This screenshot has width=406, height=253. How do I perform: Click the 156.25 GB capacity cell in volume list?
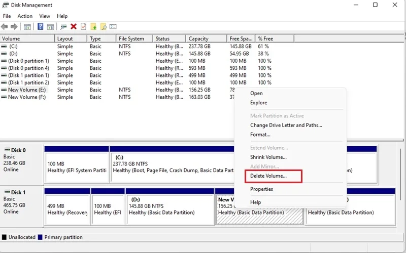point(199,90)
